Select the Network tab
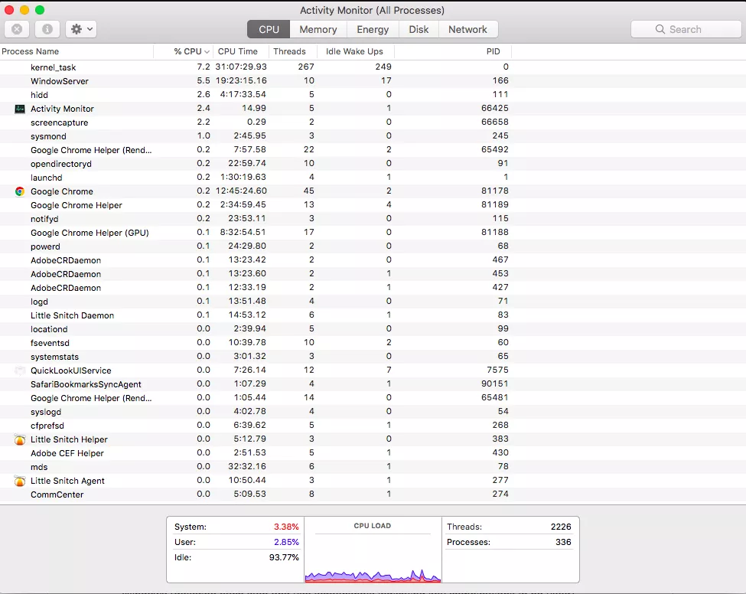This screenshot has height=594, width=746. 467,30
